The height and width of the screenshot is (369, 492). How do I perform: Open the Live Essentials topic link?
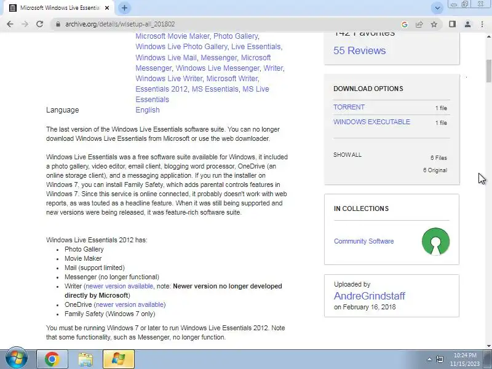(x=256, y=47)
